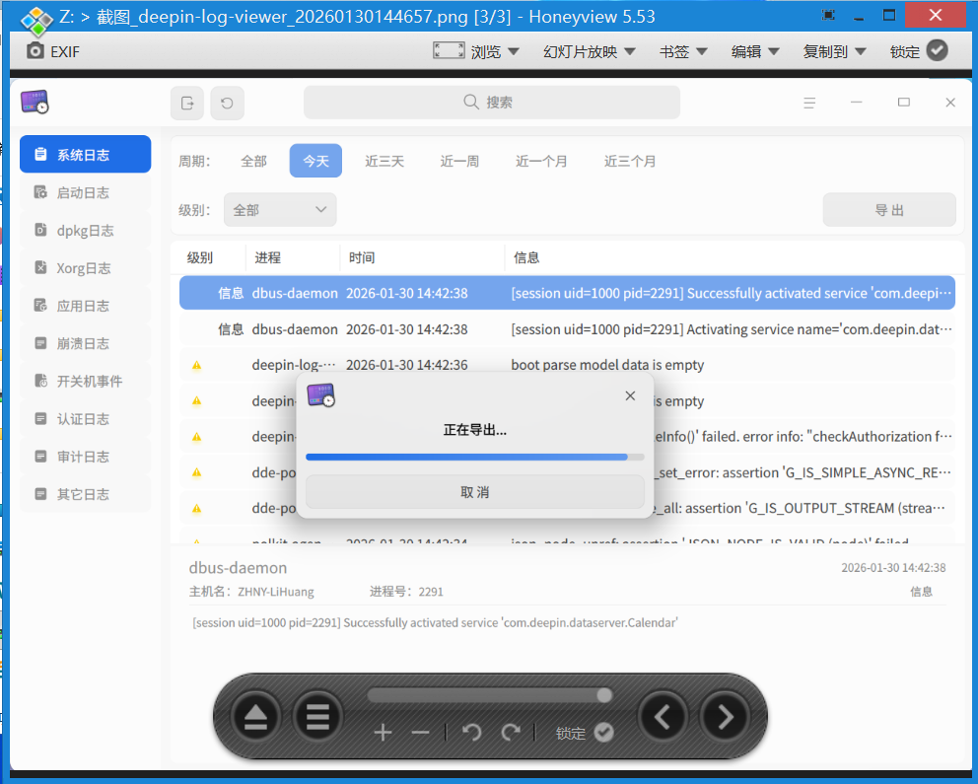Open 审计日志 in sidebar
This screenshot has height=784, width=978.
pos(86,457)
